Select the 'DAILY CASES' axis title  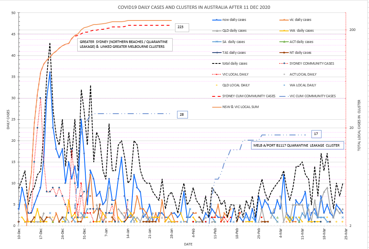pyautogui.click(x=8, y=119)
